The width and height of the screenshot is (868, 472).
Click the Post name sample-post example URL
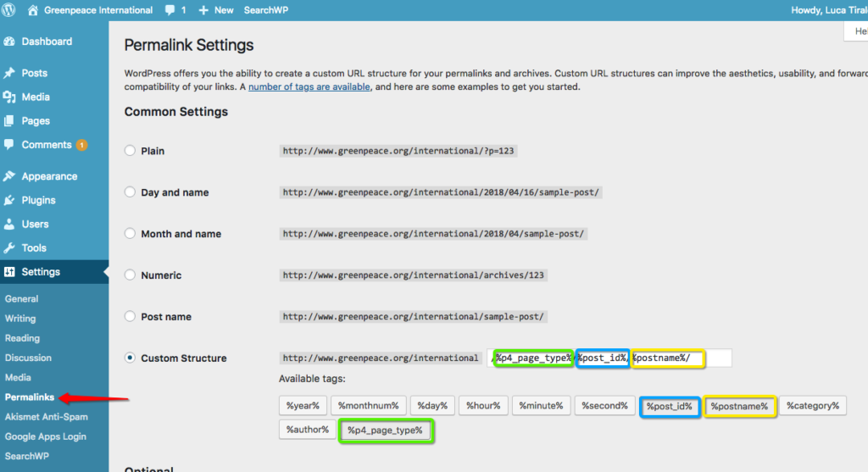click(413, 317)
